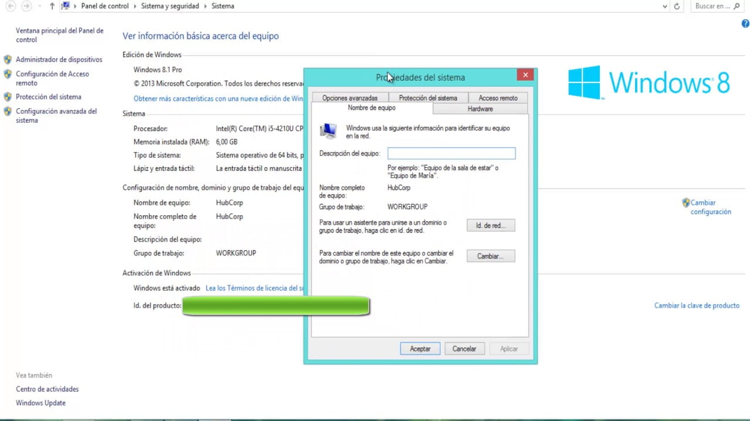
Task: Go up one level with Up arrow
Action: coord(52,6)
